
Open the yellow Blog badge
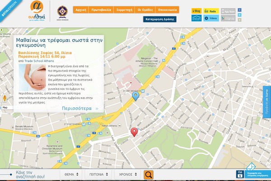[x=196, y=11]
